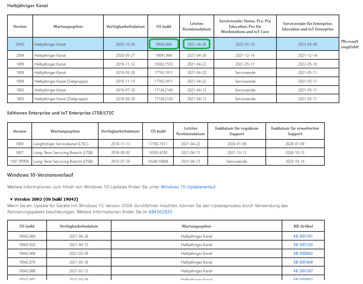This screenshot has height=284, width=363.
Task: Click availability date 2018-11-13 in the Zielgruppe row
Action: tap(125, 81)
